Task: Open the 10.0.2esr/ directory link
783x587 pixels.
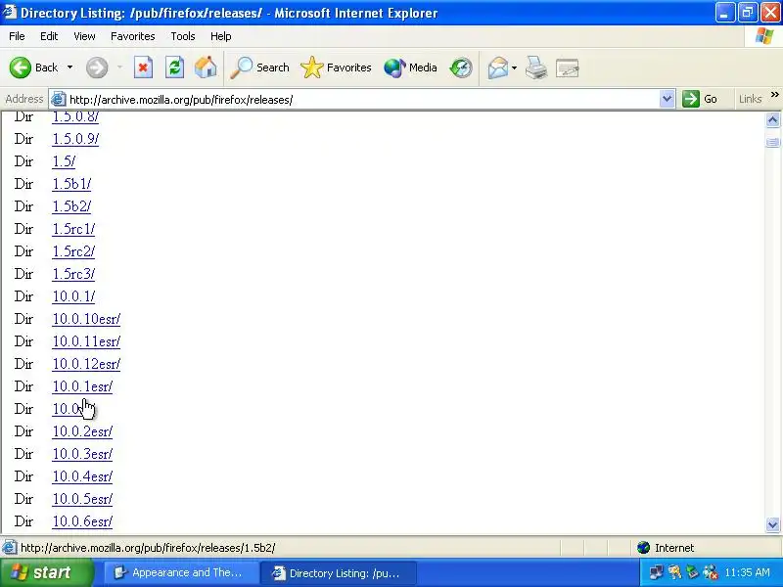Action: (82, 431)
